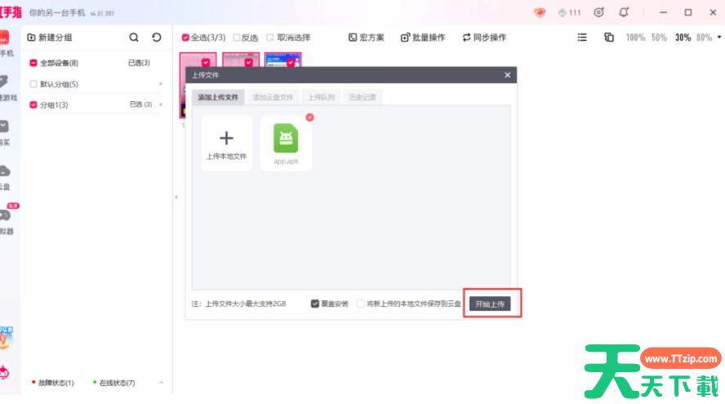Click the multi-window layout icon
Image resolution: width=725 pixels, height=404 pixels.
[609, 38]
